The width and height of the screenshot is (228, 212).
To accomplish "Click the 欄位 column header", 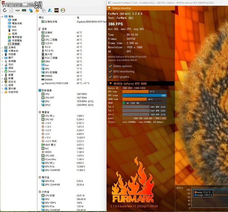I will (x=41, y=18).
